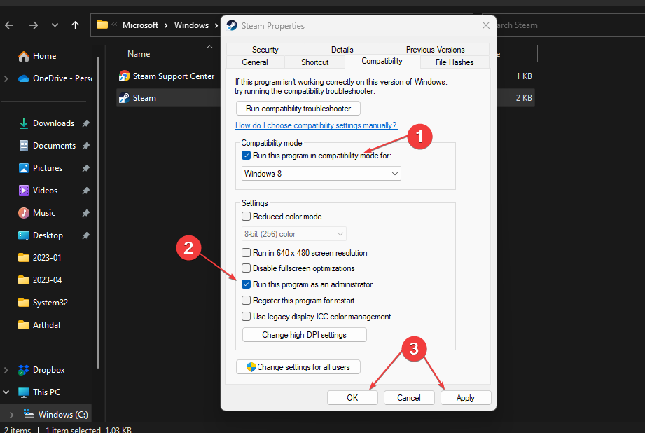Unpin Music using its pin icon

(85, 213)
